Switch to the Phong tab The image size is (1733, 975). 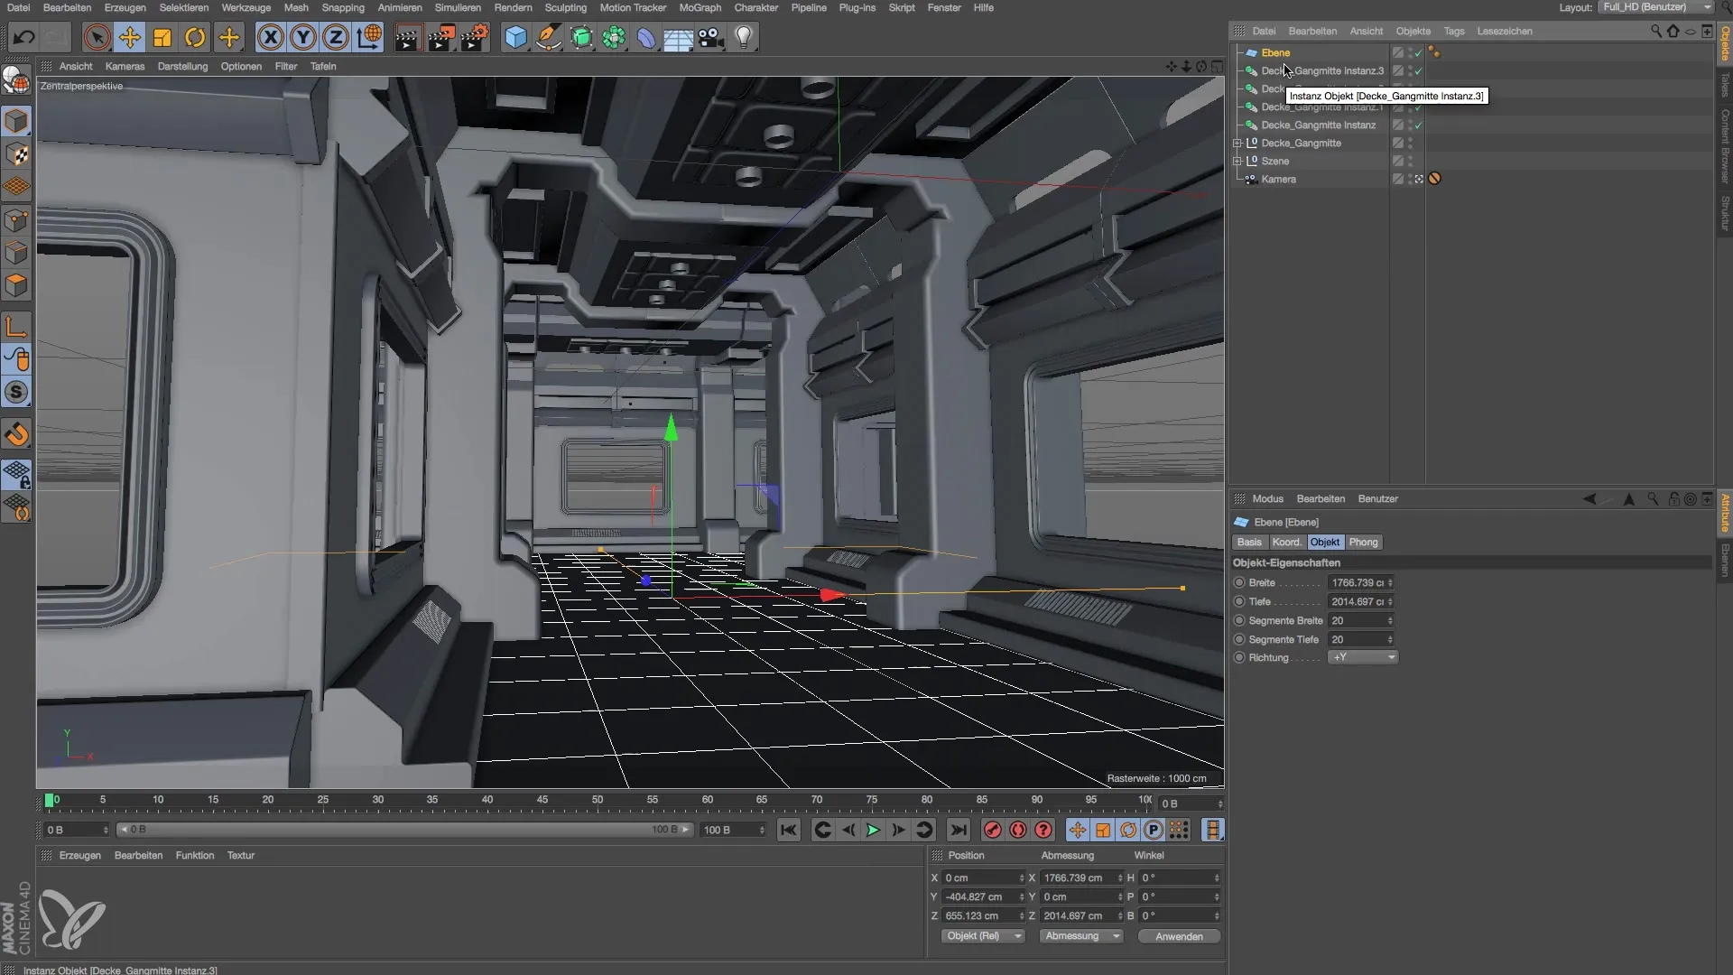tap(1363, 542)
